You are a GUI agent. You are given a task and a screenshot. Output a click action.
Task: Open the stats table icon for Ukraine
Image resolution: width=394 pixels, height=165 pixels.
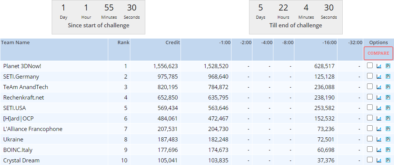388,140
